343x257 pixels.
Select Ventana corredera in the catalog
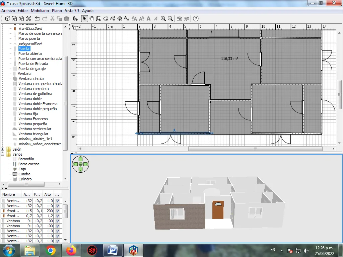(33, 89)
